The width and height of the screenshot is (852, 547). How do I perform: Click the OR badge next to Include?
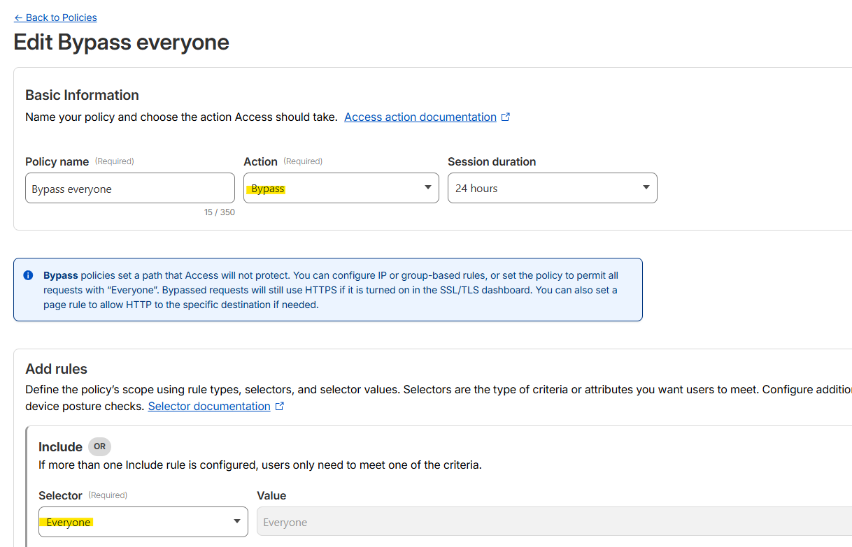pos(99,447)
